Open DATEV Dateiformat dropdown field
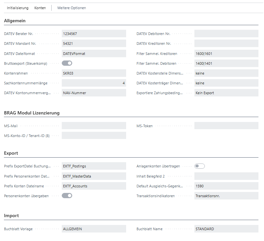The width and height of the screenshot is (264, 241). (x=94, y=54)
